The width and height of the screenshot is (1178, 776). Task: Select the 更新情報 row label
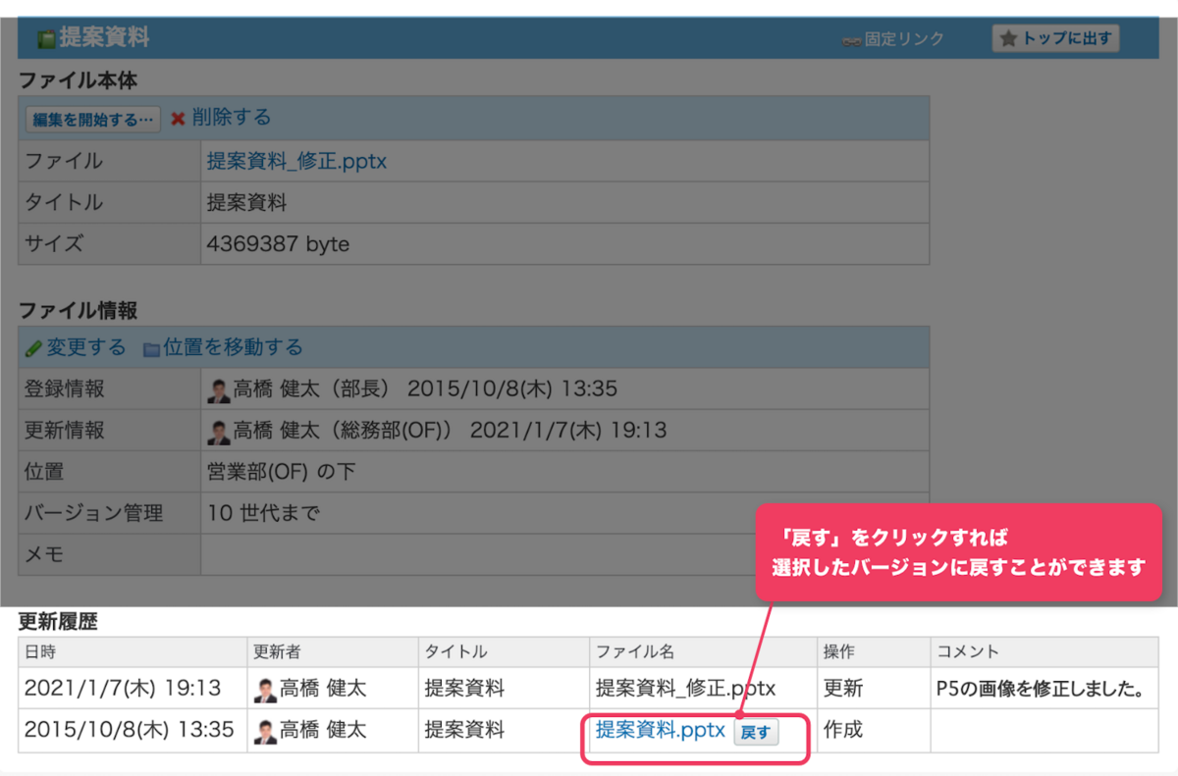pyautogui.click(x=64, y=431)
